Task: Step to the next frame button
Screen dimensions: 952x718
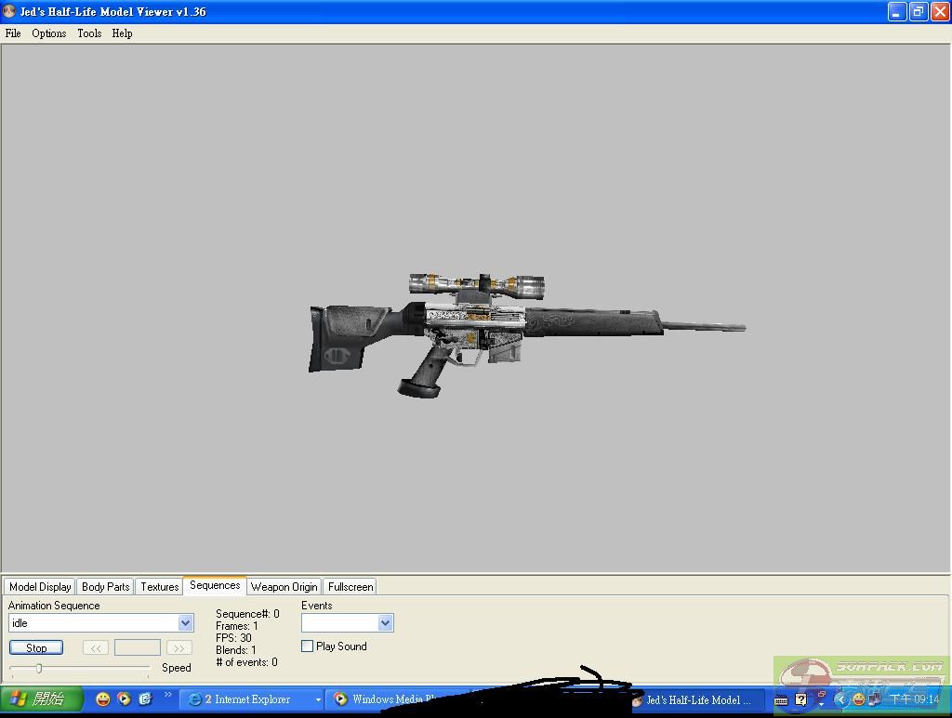Action: [x=179, y=647]
